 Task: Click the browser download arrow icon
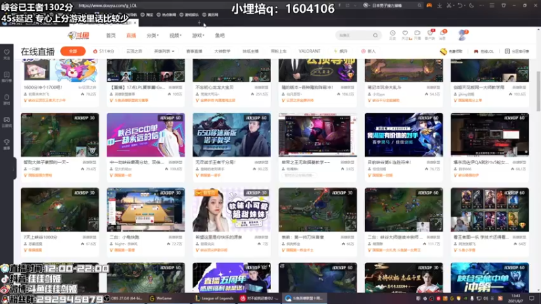439,5
